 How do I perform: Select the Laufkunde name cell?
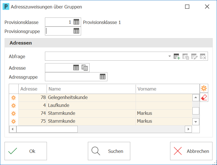(x=91, y=105)
